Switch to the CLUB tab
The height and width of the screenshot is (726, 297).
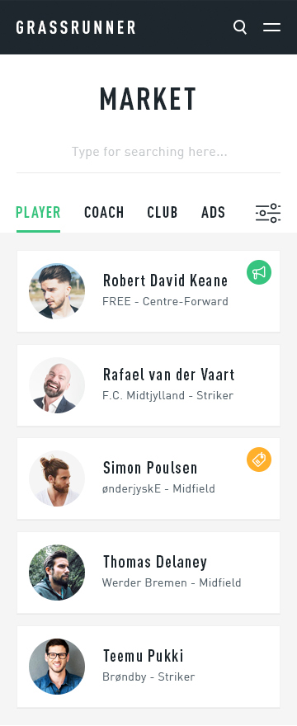click(163, 213)
